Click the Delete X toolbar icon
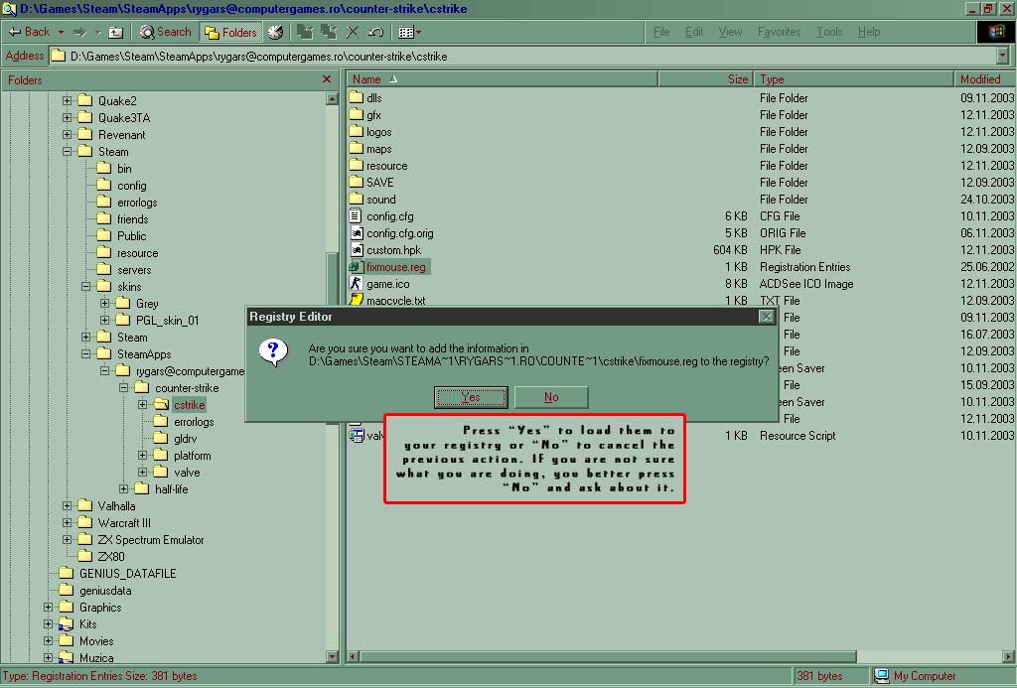Screen dimensions: 1017x688 click(353, 32)
